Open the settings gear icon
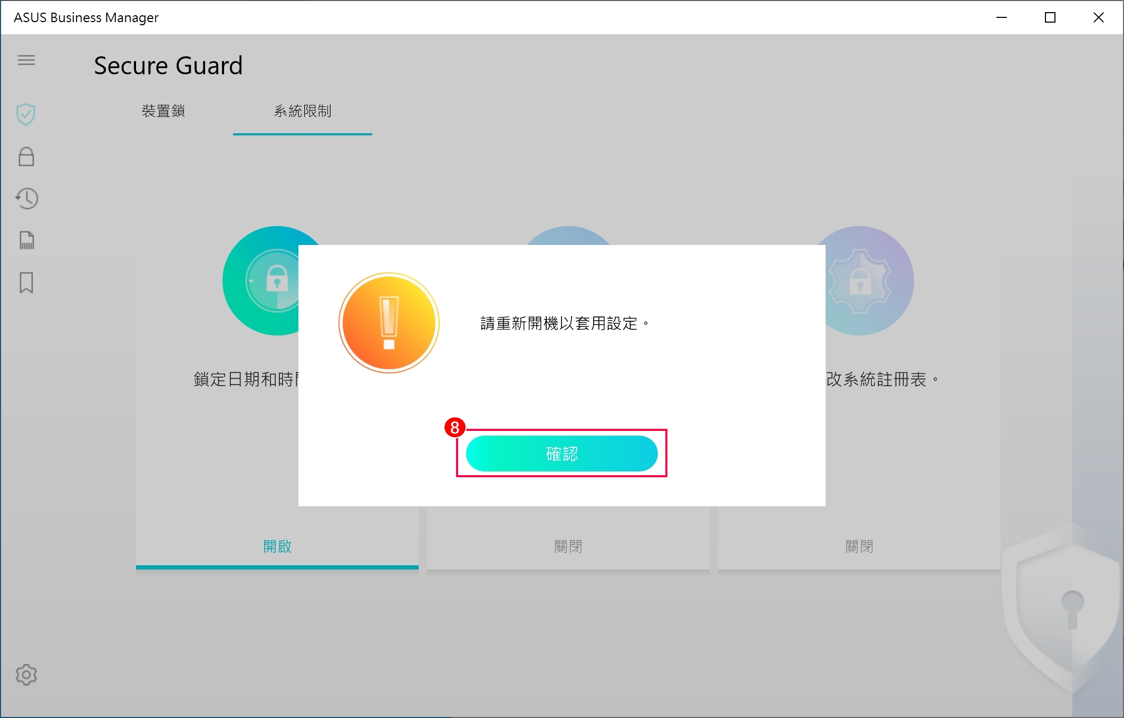 [x=26, y=674]
